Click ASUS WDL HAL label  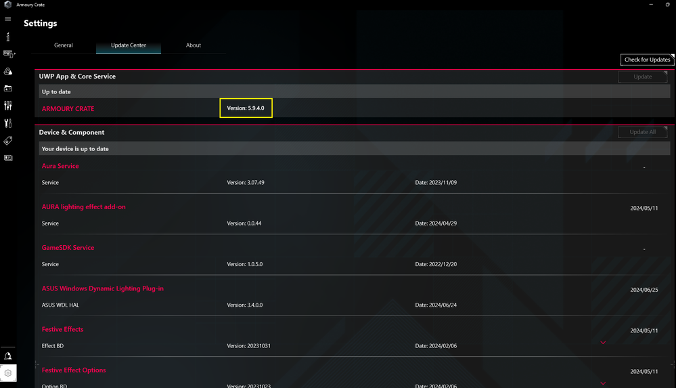[60, 305]
